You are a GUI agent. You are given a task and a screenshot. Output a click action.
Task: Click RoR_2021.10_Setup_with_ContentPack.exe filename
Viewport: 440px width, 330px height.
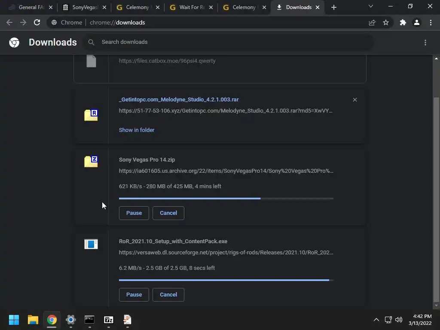pyautogui.click(x=173, y=241)
